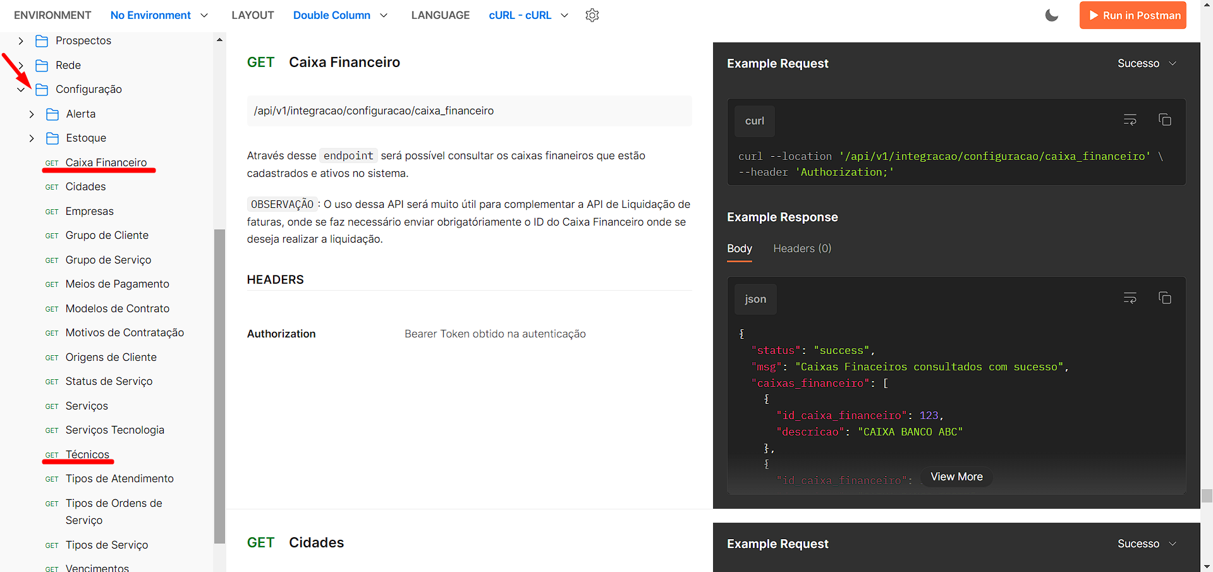
Task: Toggle word wrap in curl request block
Action: [x=1130, y=119]
